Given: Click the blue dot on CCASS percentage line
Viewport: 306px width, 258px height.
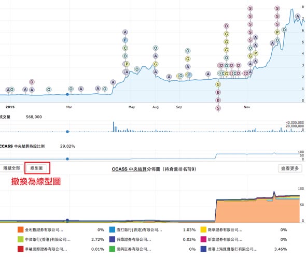Looking at the screenshot, I should [67, 159].
